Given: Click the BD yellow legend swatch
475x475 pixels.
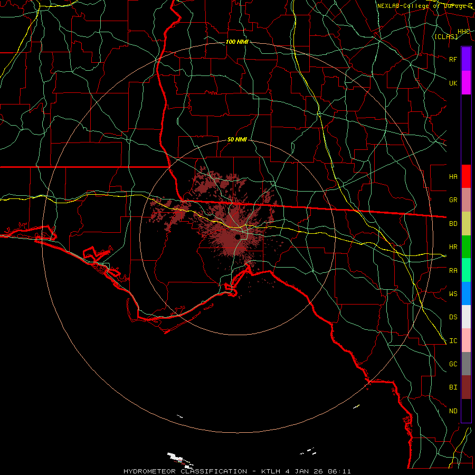Looking at the screenshot, I should click(x=466, y=223).
